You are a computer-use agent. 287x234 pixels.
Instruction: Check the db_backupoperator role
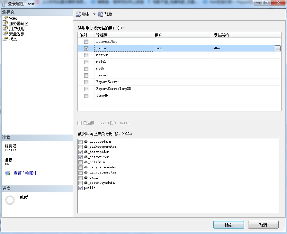[x=80, y=147]
